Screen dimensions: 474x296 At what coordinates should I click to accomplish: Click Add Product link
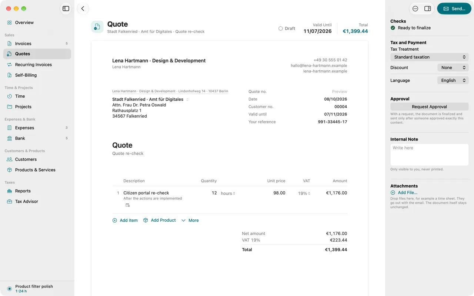[x=160, y=220]
